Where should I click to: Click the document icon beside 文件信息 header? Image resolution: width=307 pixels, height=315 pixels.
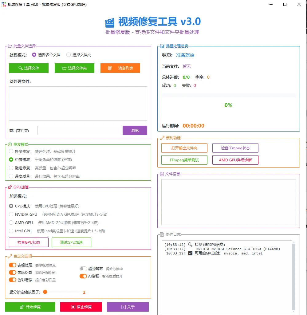[x=162, y=174]
